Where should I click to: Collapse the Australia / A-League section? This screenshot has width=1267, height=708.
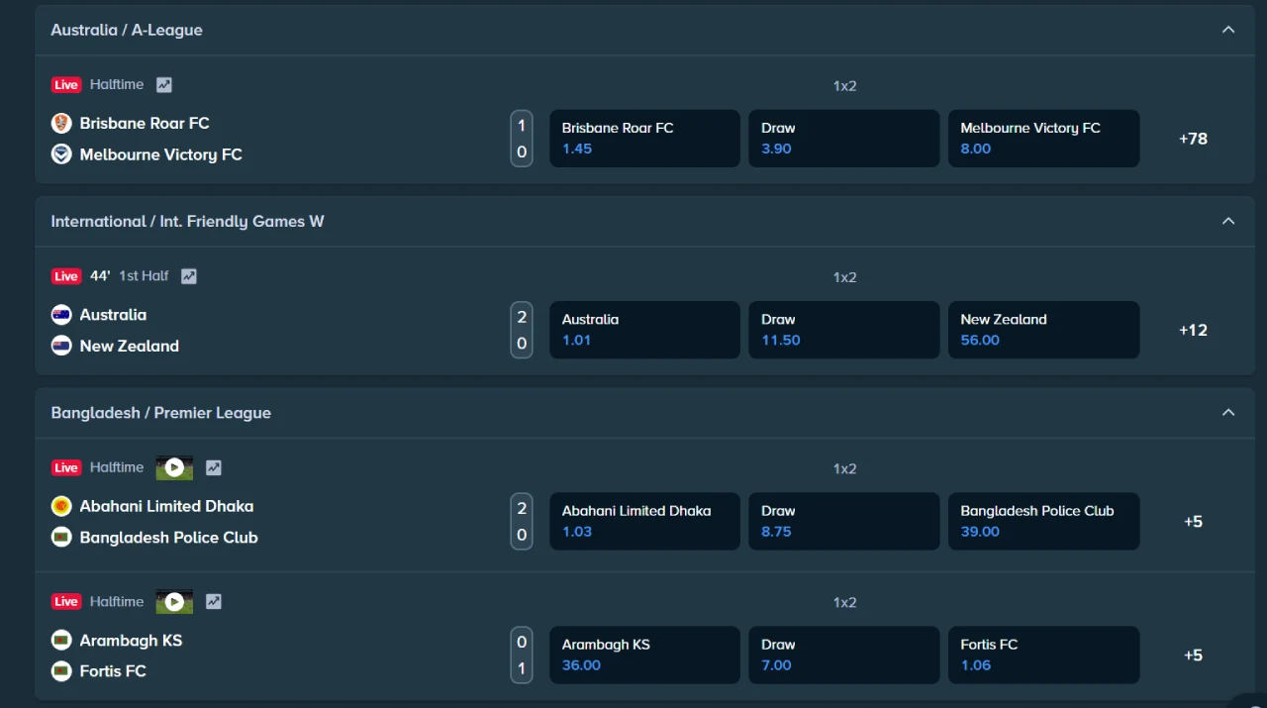click(1228, 30)
